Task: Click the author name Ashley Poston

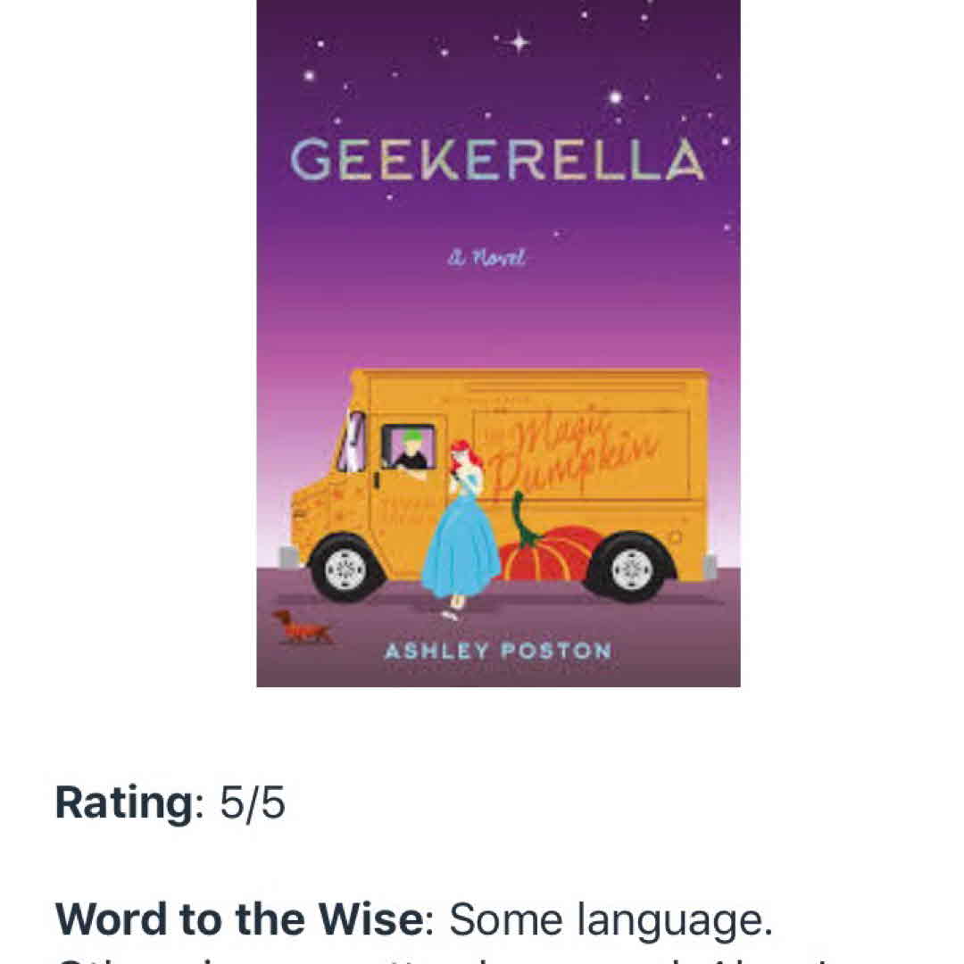Action: coord(497,651)
